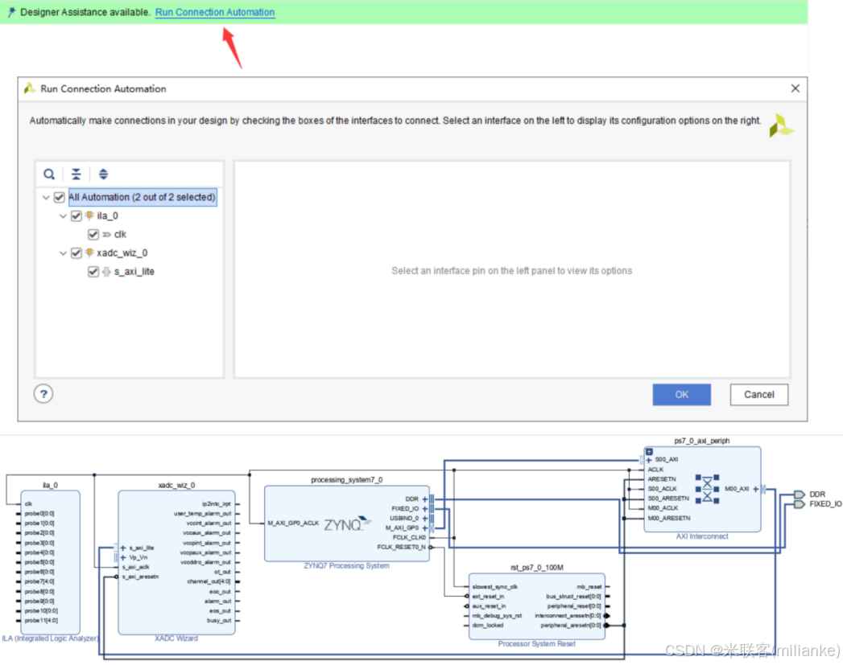
Task: Select the rst_ps7_0_100M reset block
Action: click(x=536, y=606)
